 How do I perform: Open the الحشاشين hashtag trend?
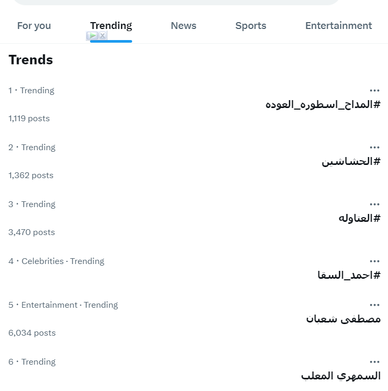(351, 161)
